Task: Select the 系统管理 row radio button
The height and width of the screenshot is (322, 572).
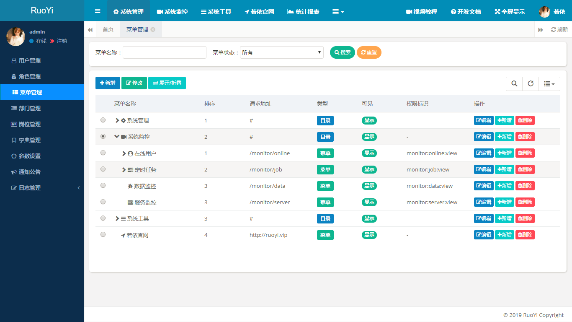Action: click(103, 120)
